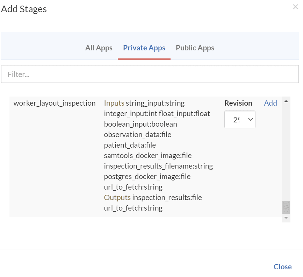Open the Revision dropdown
This screenshot has width=303, height=277.
click(240, 120)
